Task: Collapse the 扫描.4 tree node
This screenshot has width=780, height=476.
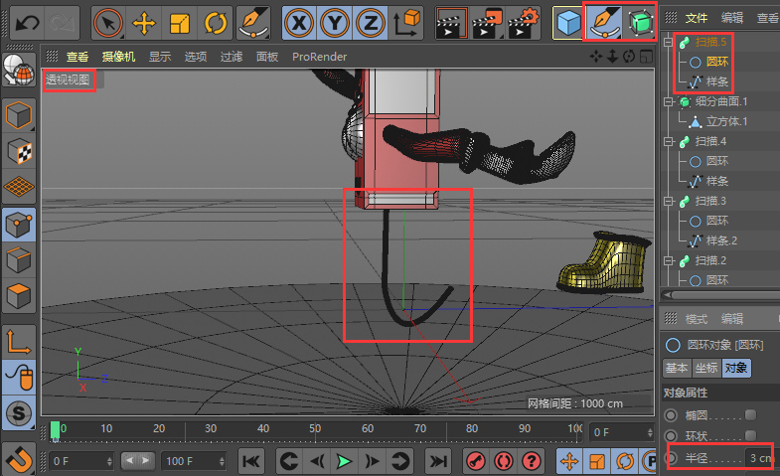Action: (669, 142)
